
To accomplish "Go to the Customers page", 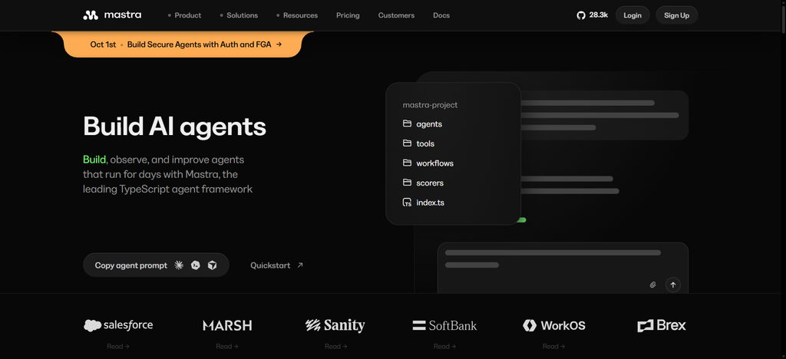I will pos(396,15).
